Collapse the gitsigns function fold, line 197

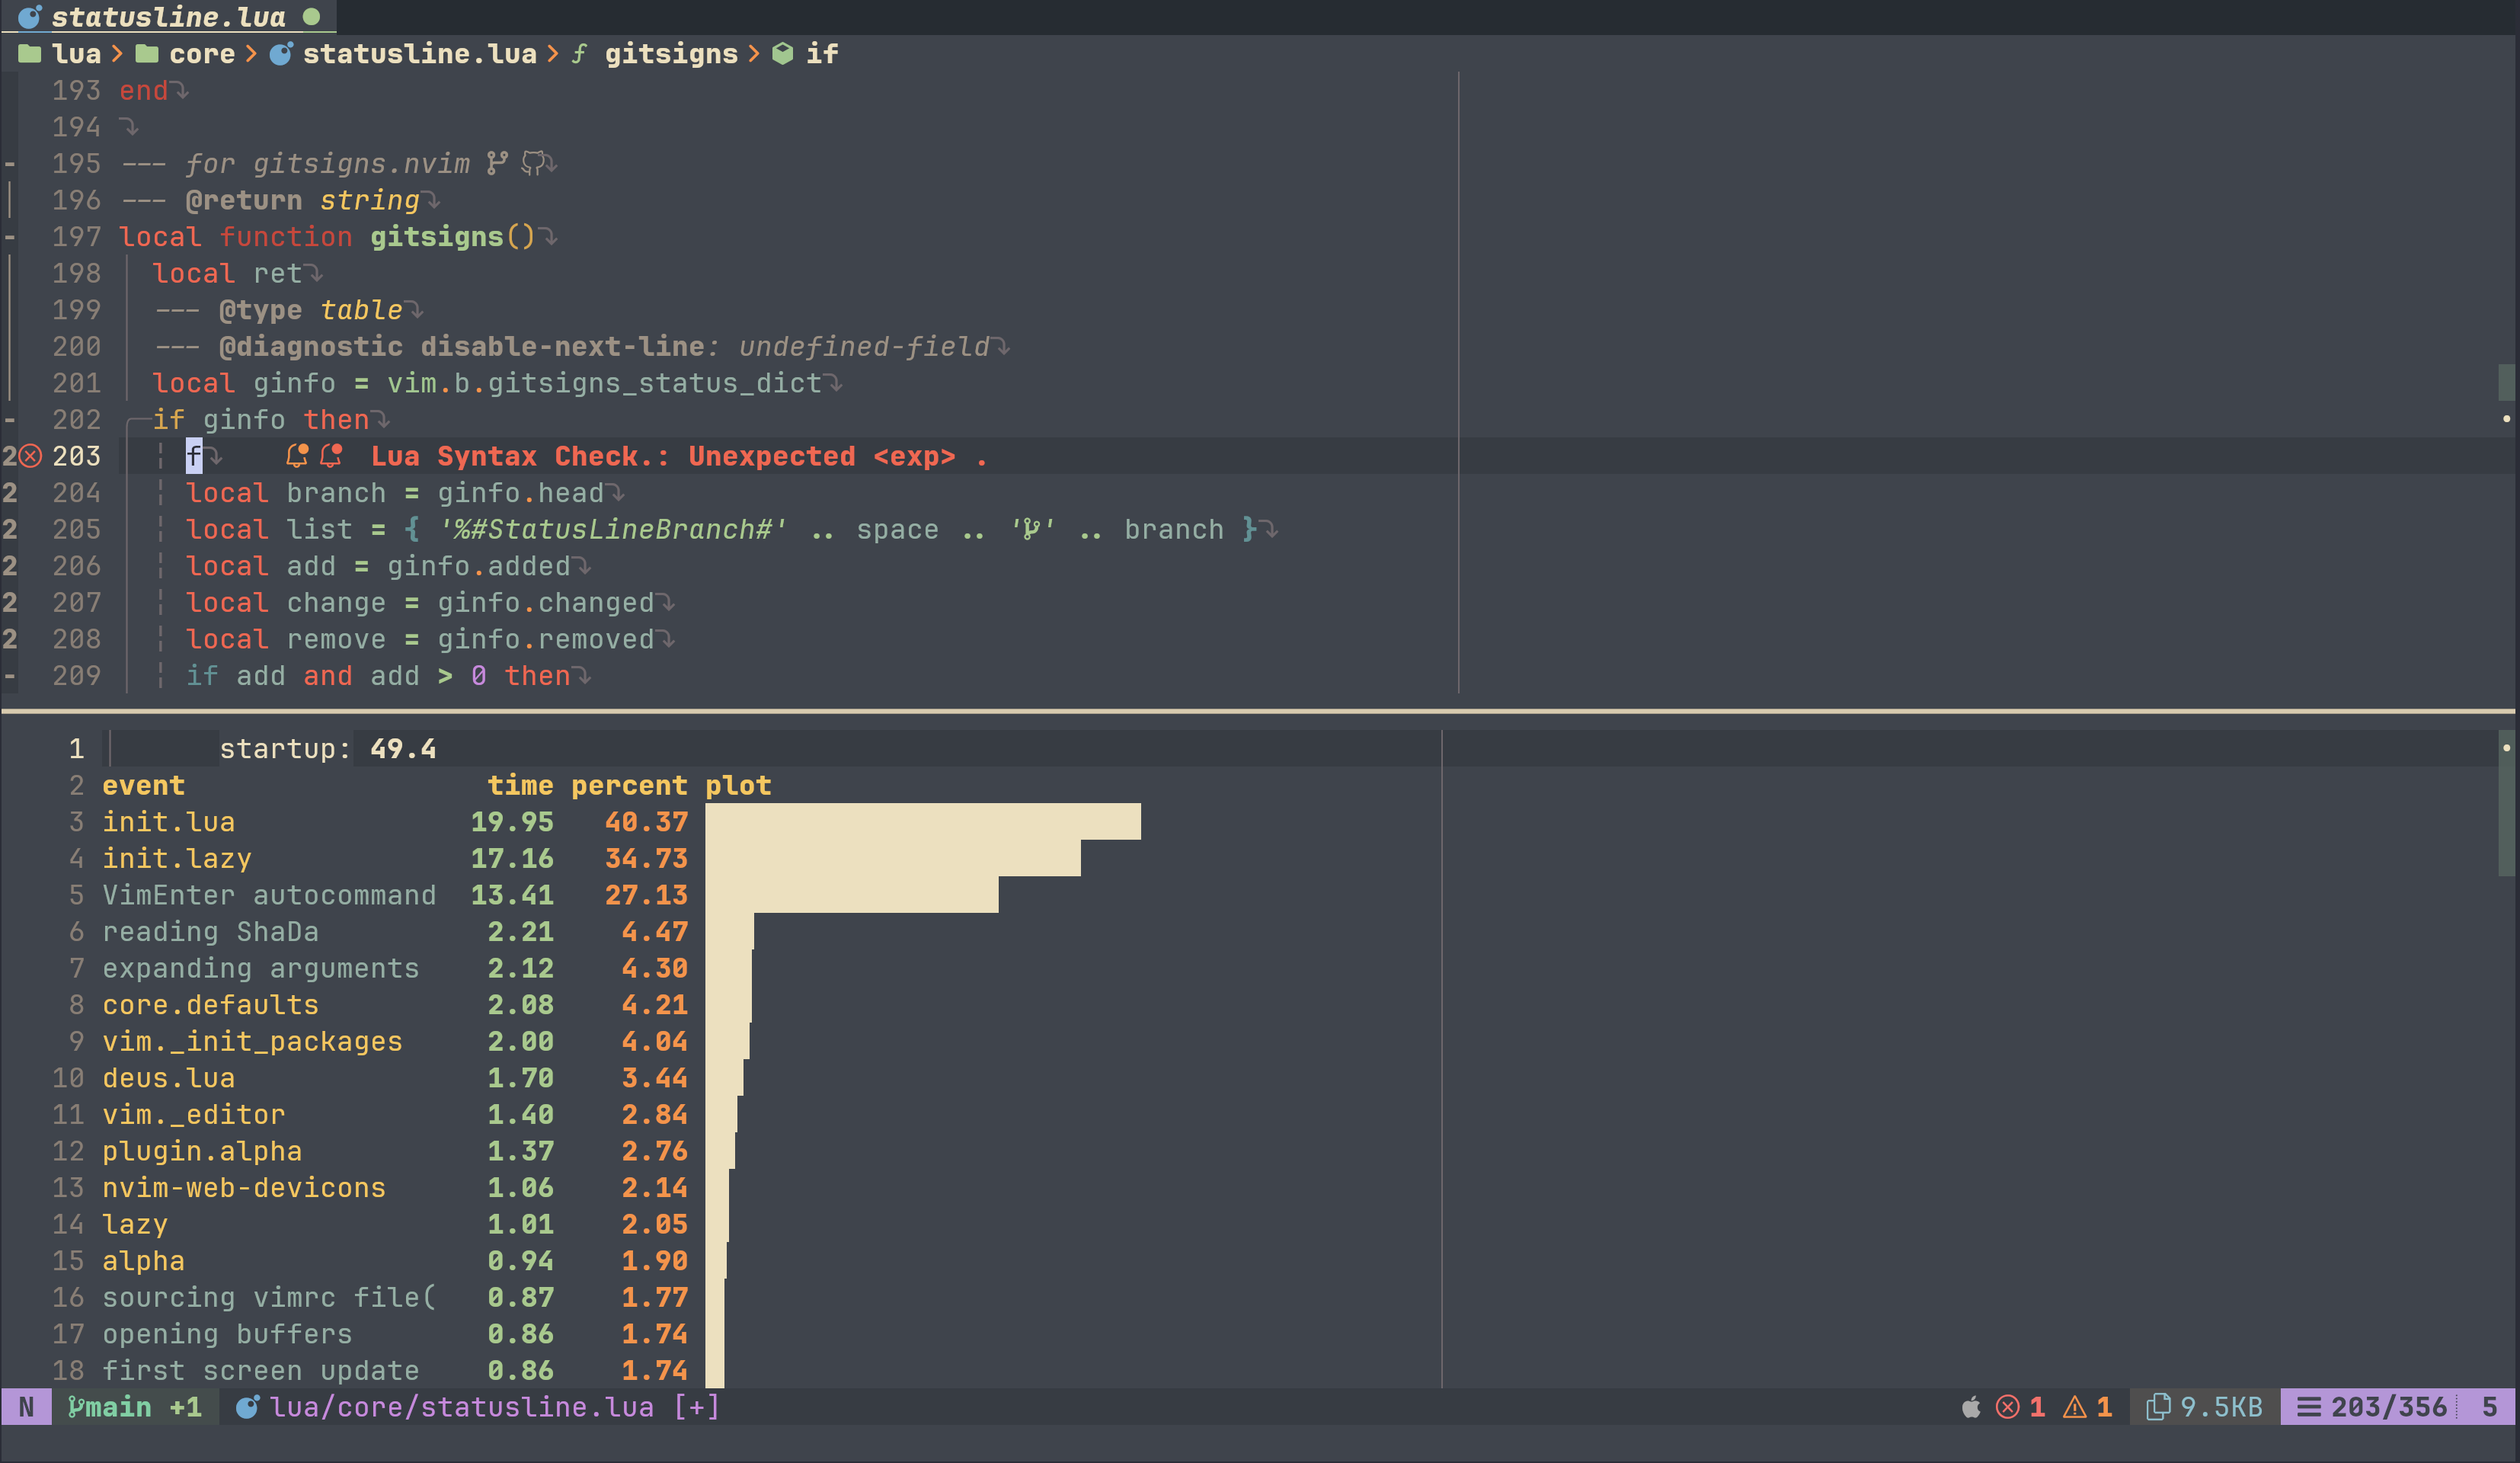pos(10,237)
